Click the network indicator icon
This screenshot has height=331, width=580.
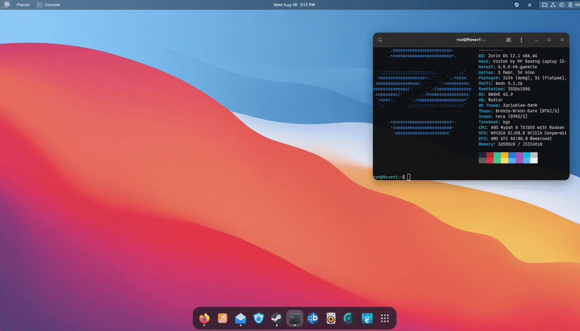point(553,5)
